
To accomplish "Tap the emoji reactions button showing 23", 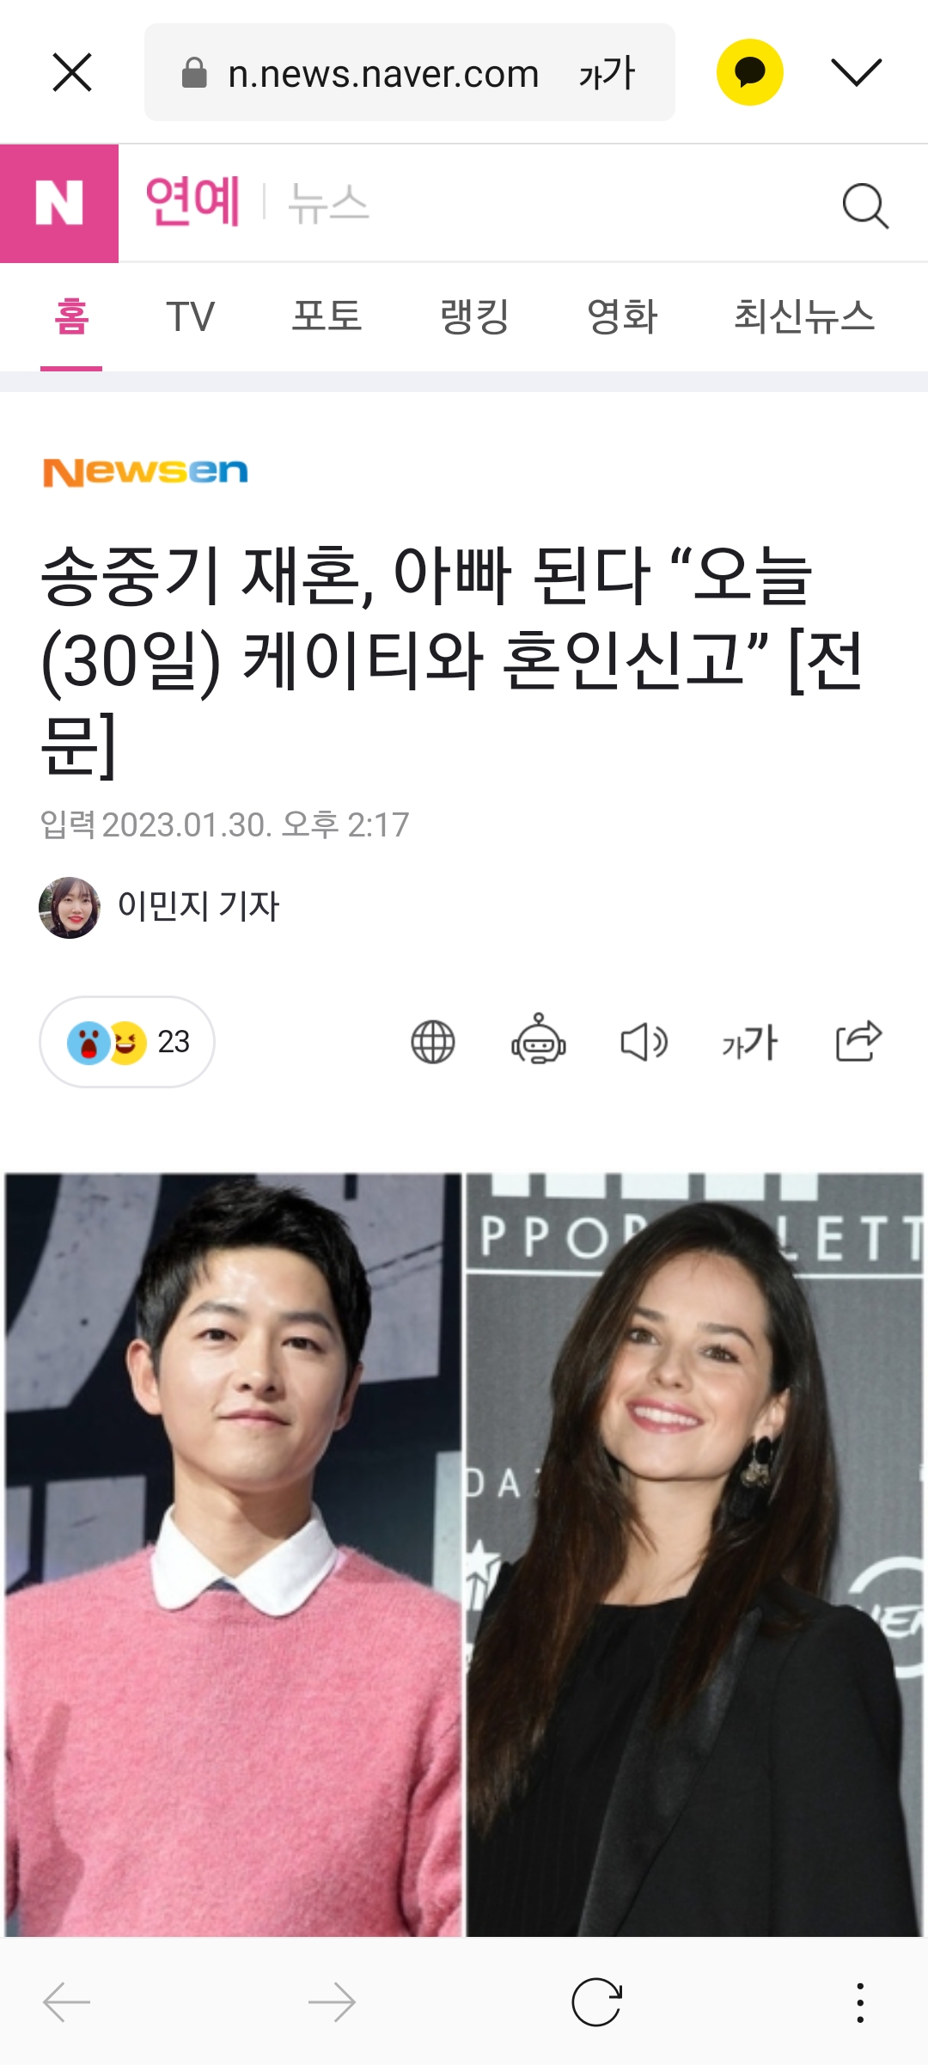I will 127,1042.
